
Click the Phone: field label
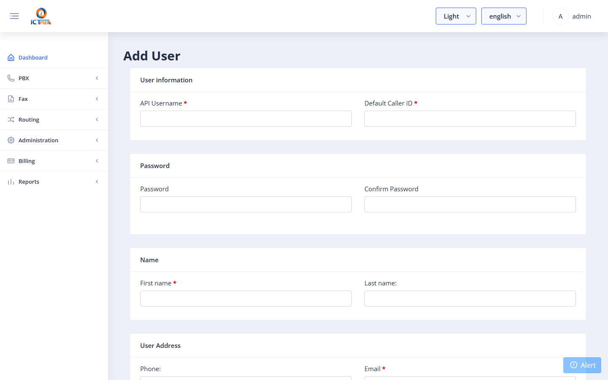pyautogui.click(x=150, y=369)
